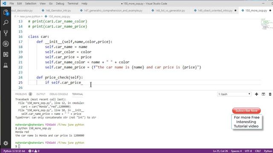Click the TypeError message in terminal
Image resolution: width=273 pixels, height=153 pixels.
tap(56, 117)
